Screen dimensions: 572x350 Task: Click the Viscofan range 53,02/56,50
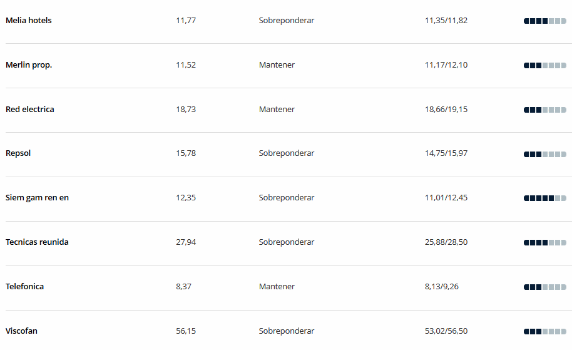446,331
